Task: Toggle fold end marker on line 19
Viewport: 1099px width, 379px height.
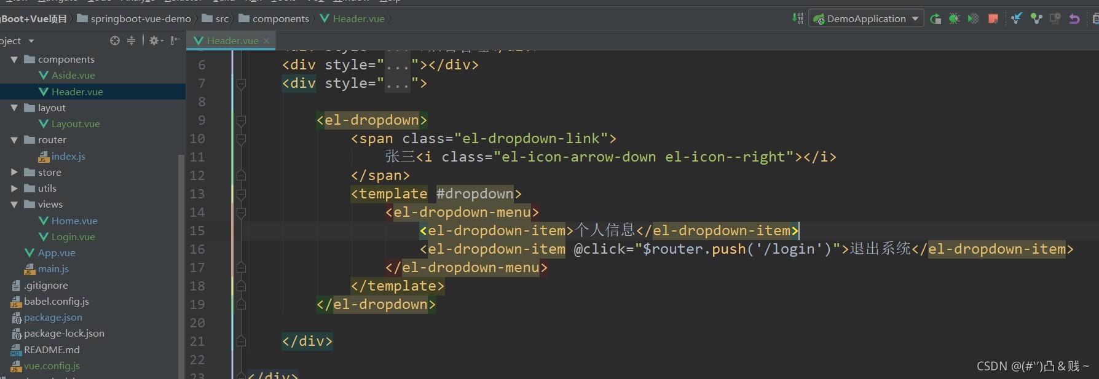Action: coord(241,305)
